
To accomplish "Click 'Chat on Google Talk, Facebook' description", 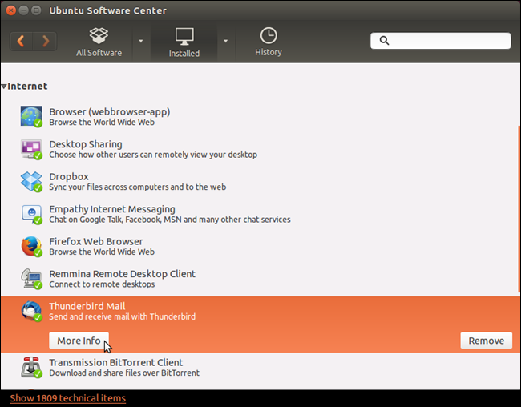I will tap(170, 220).
